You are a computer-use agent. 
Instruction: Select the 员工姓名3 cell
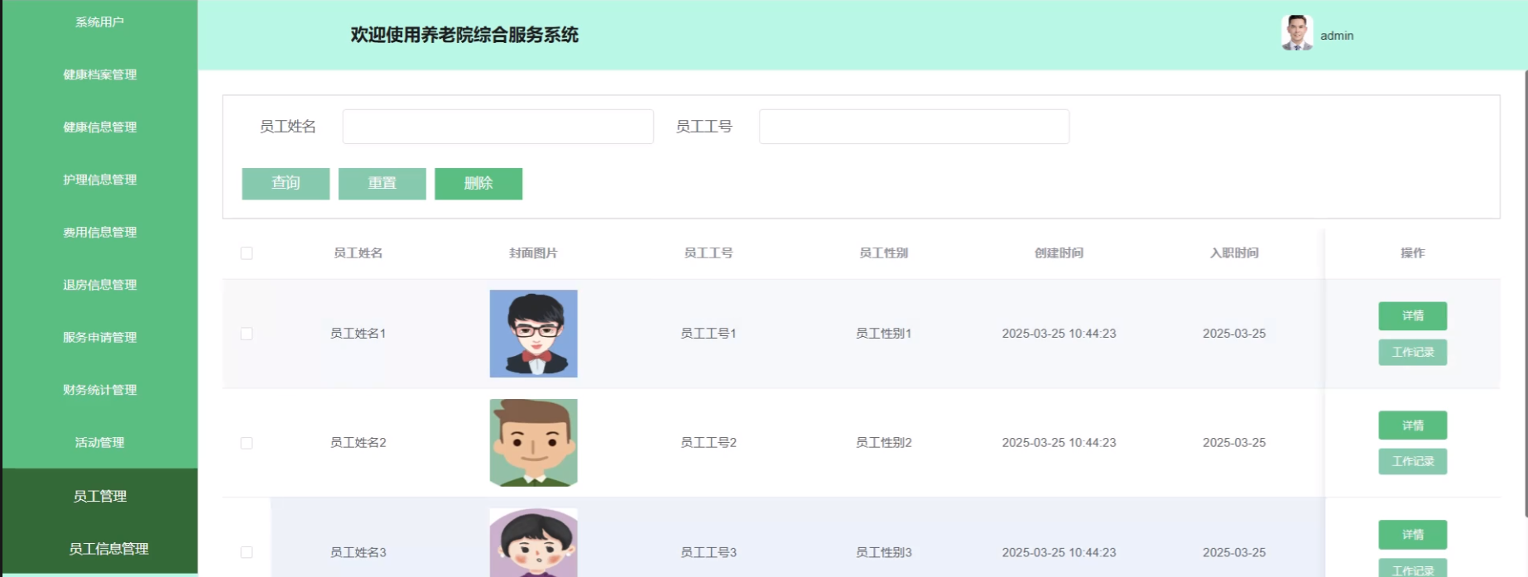pos(358,552)
